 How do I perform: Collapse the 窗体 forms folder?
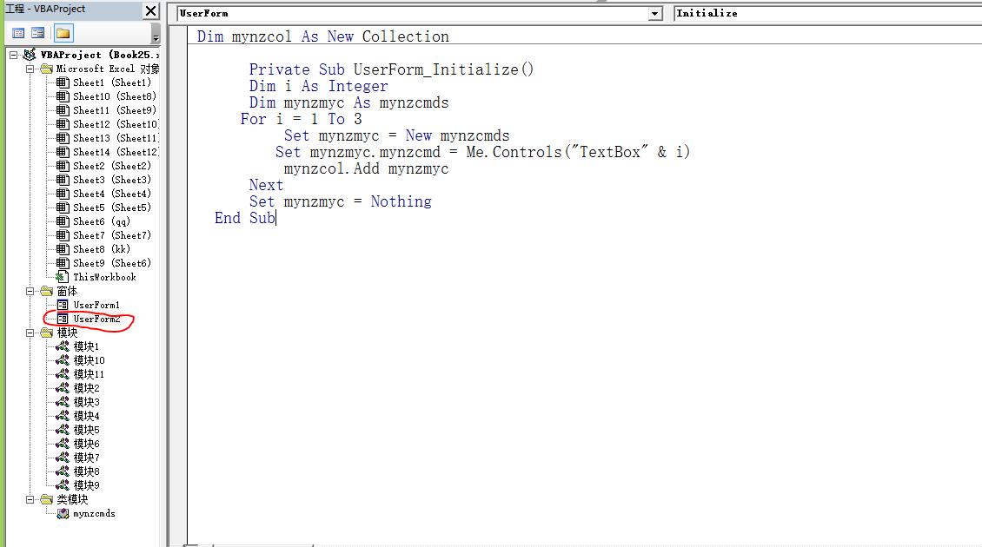pyautogui.click(x=30, y=291)
